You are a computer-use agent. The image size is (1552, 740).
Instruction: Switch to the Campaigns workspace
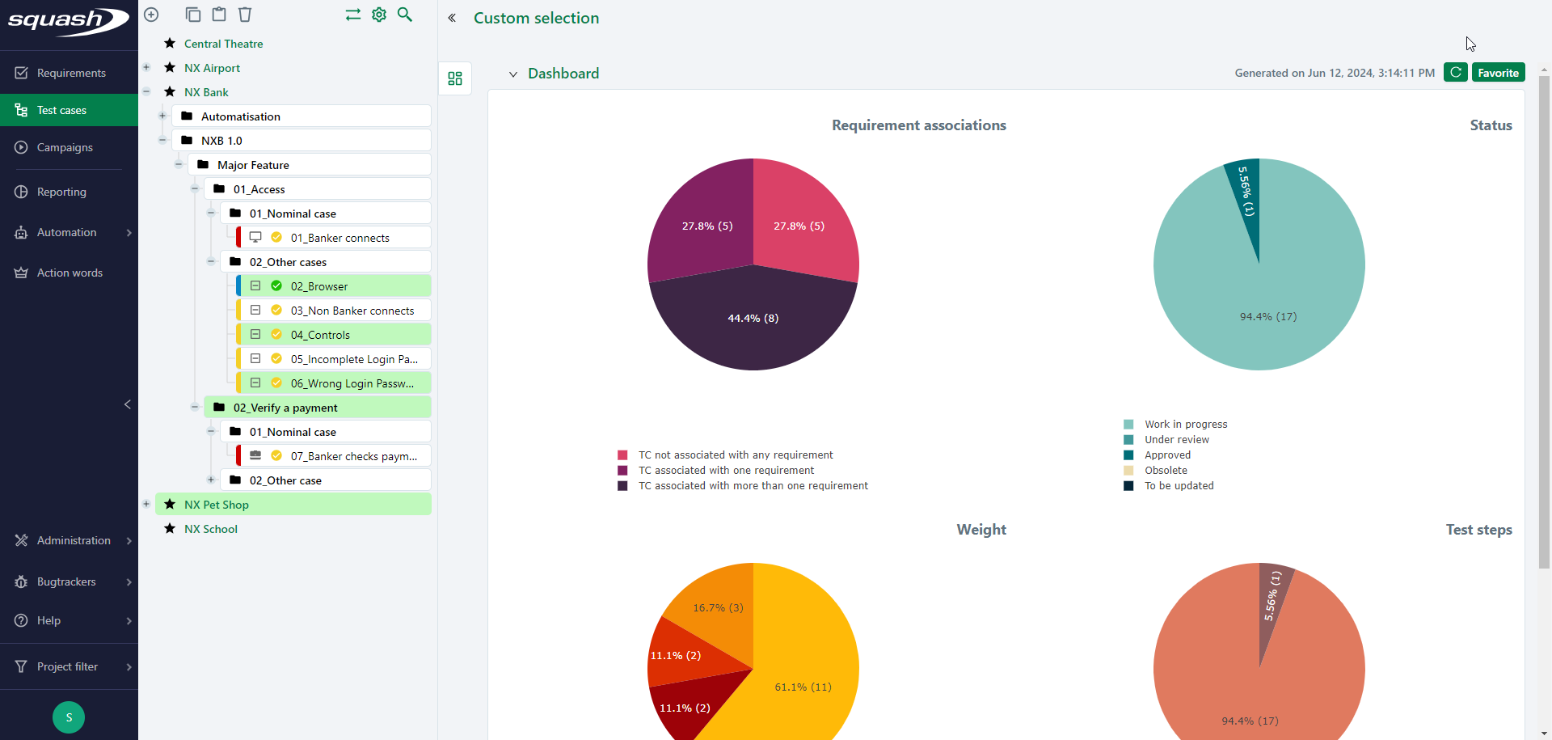click(x=65, y=147)
